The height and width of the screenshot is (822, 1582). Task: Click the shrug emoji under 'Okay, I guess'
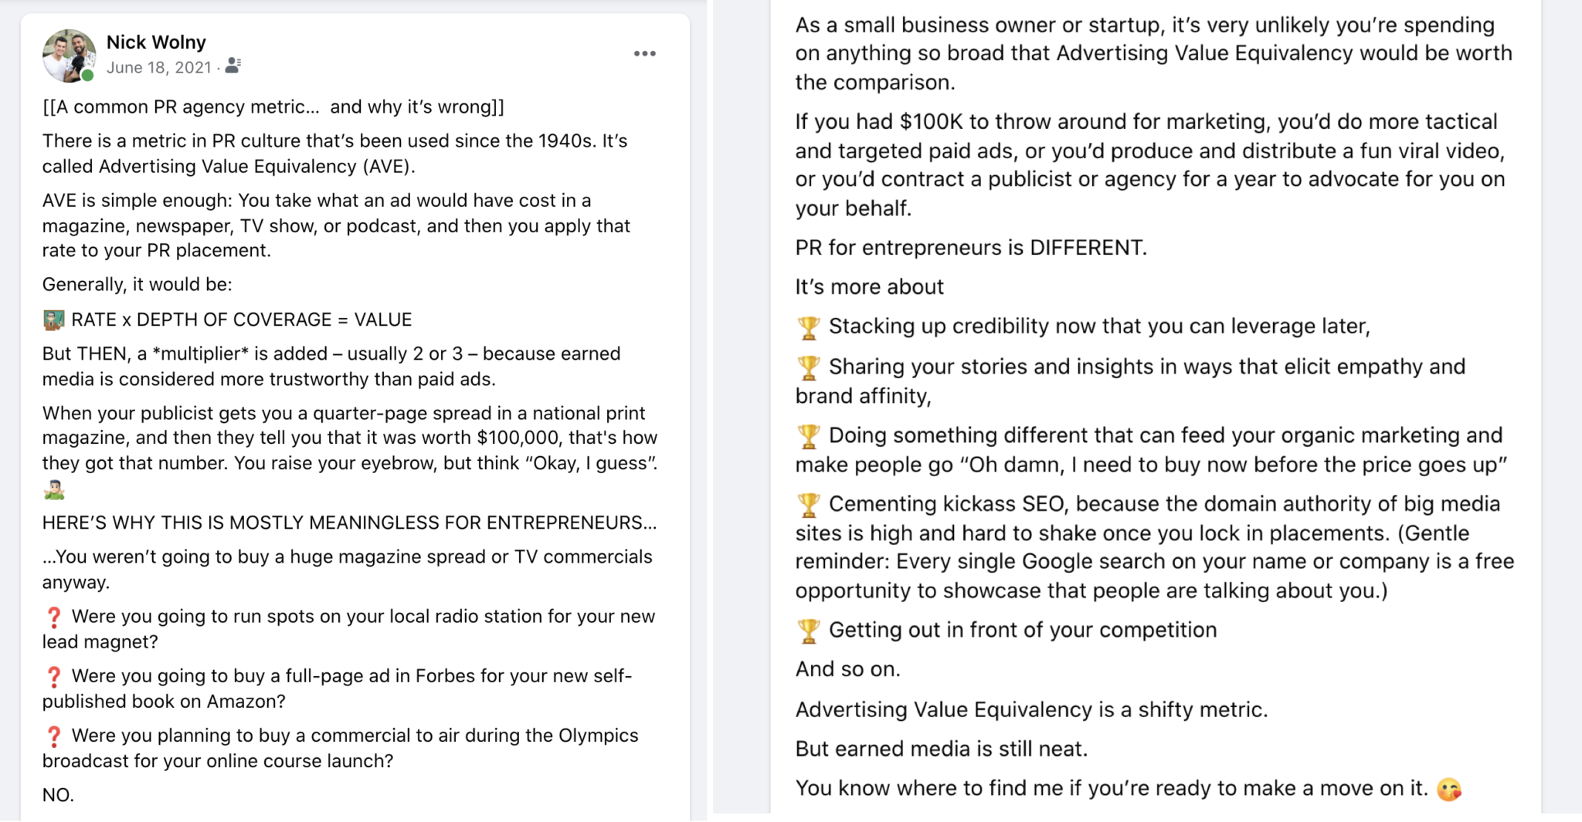(x=53, y=489)
